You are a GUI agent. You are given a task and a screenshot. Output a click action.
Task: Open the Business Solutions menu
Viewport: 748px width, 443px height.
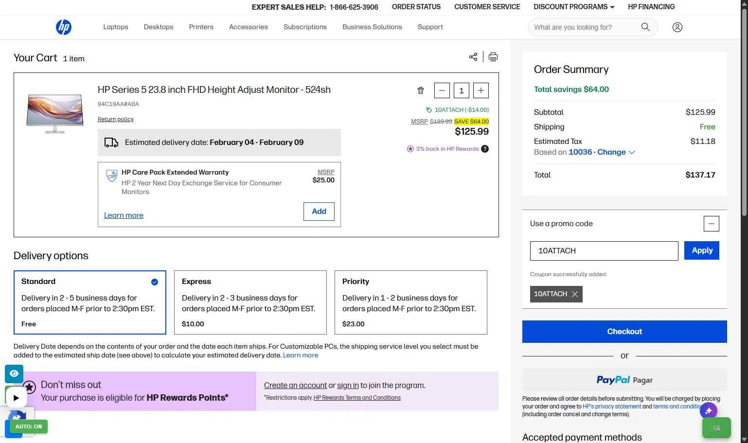pyautogui.click(x=372, y=27)
